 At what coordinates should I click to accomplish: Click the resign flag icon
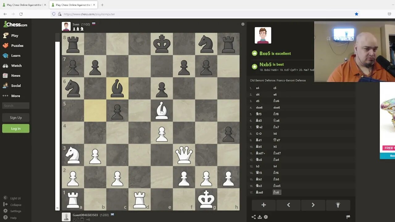pos(348,217)
